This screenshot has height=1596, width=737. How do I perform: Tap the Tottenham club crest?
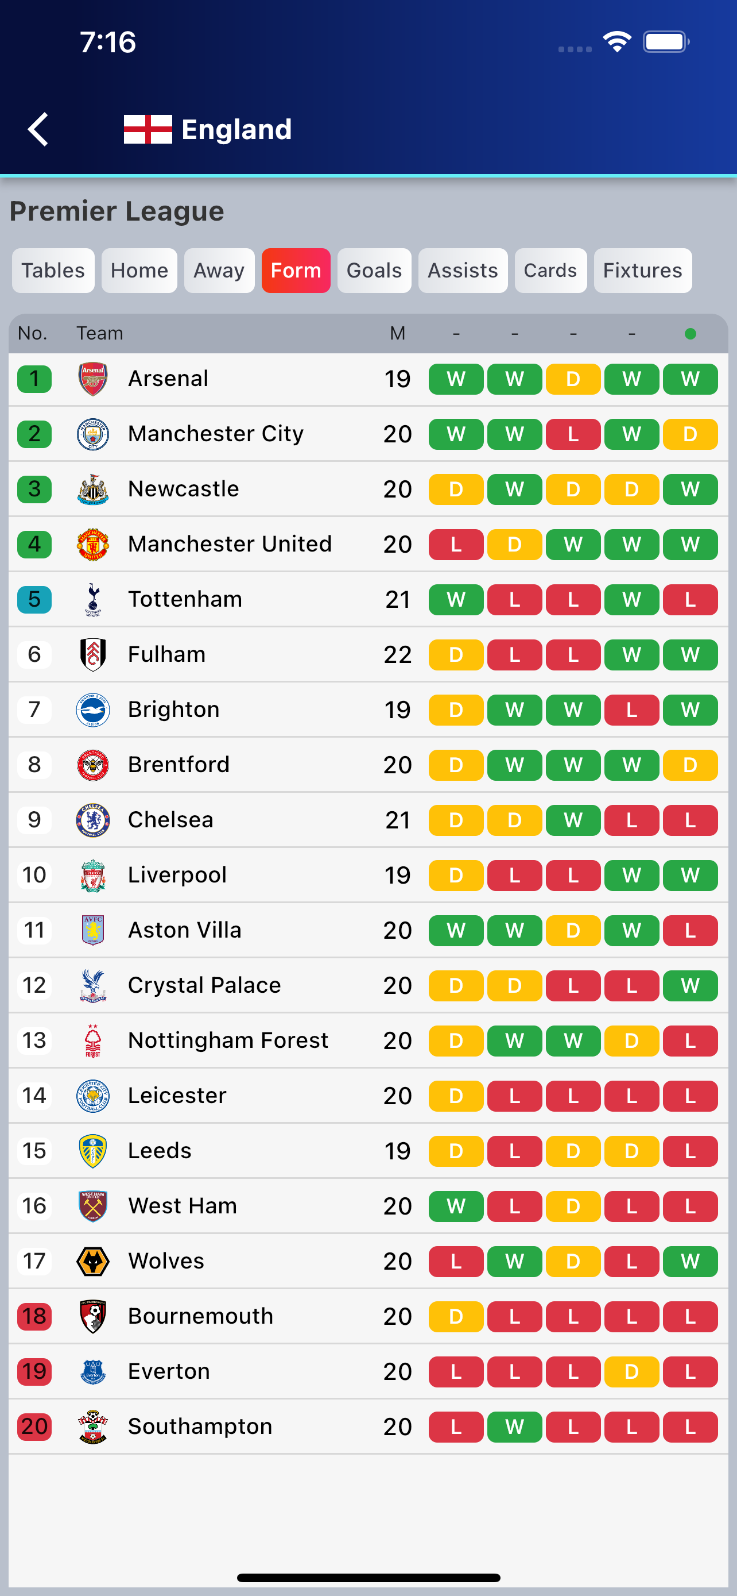click(x=93, y=599)
